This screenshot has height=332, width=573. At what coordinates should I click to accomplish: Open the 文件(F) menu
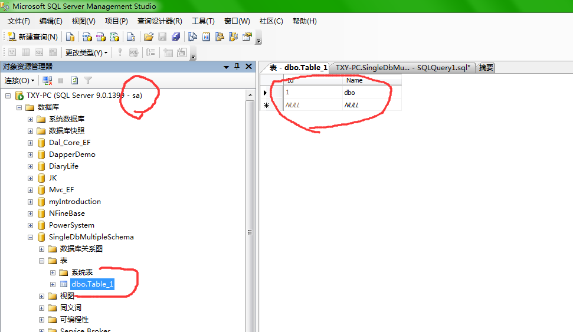(19, 21)
